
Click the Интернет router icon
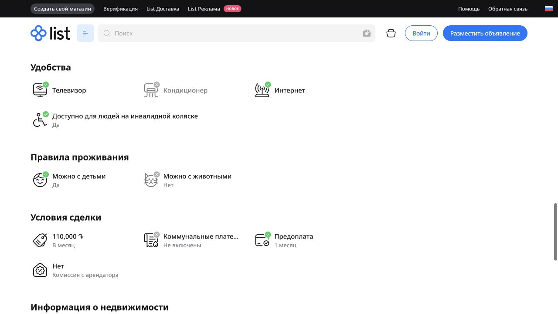pos(262,90)
